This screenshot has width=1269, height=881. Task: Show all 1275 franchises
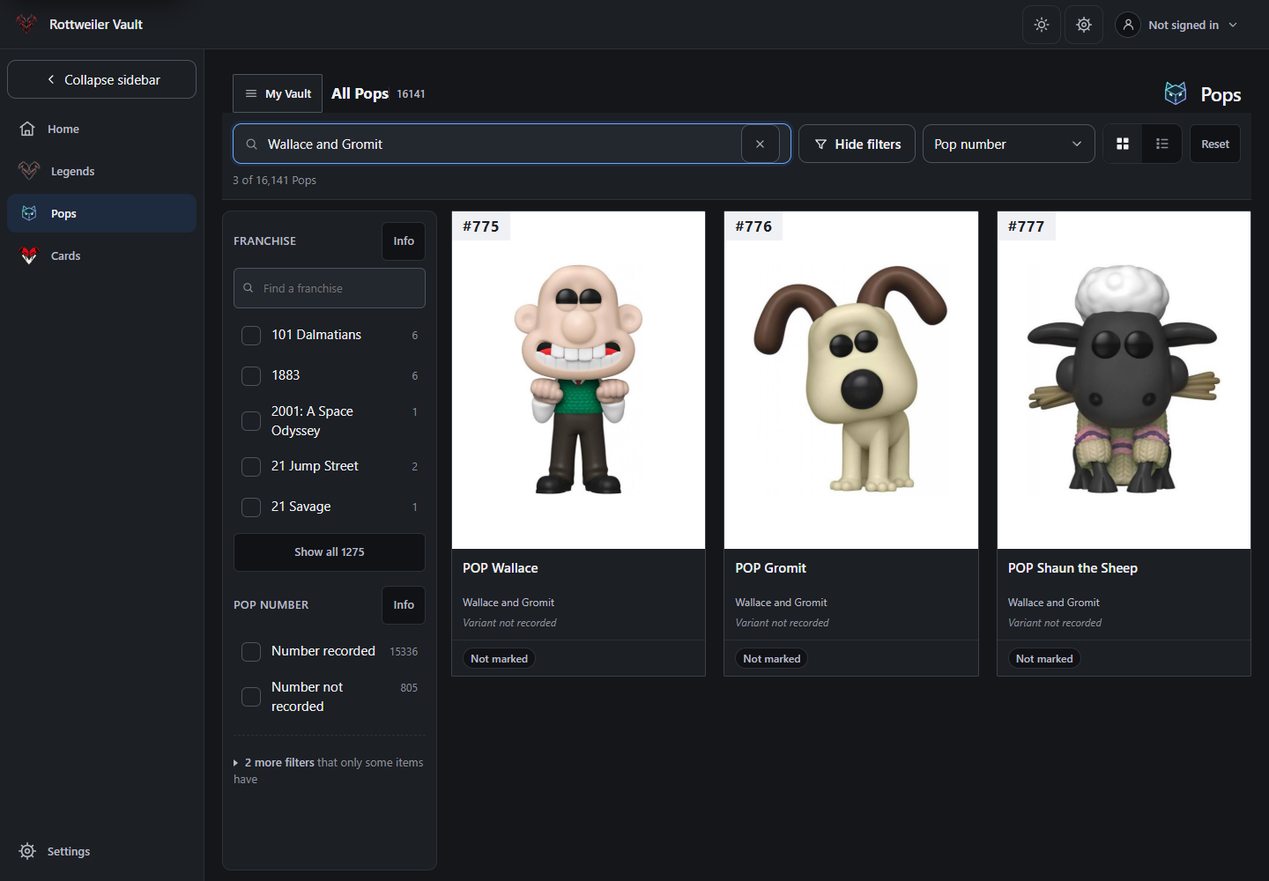pyautogui.click(x=330, y=552)
